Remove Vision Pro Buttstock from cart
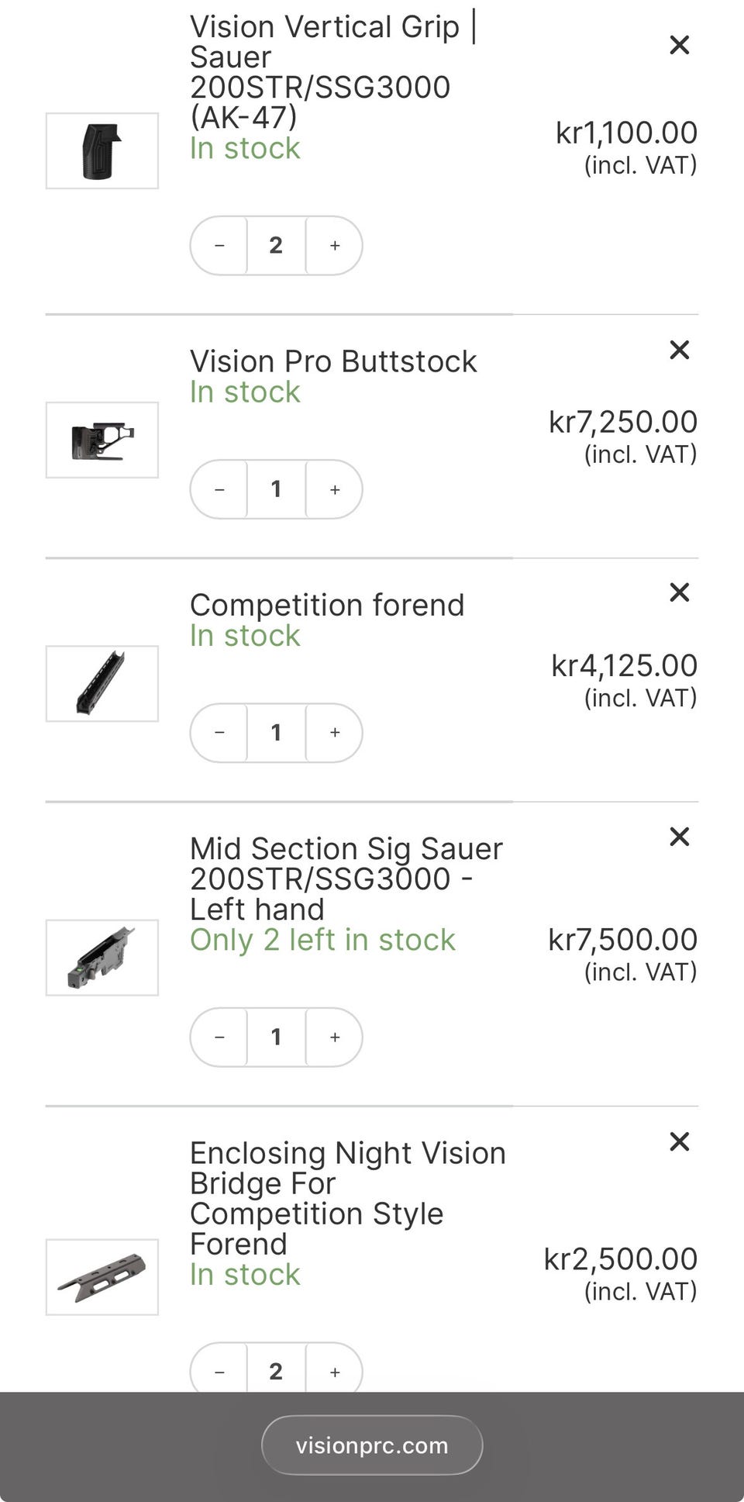The image size is (744, 1502). 679,350
